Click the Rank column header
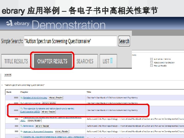 pos(9,92)
